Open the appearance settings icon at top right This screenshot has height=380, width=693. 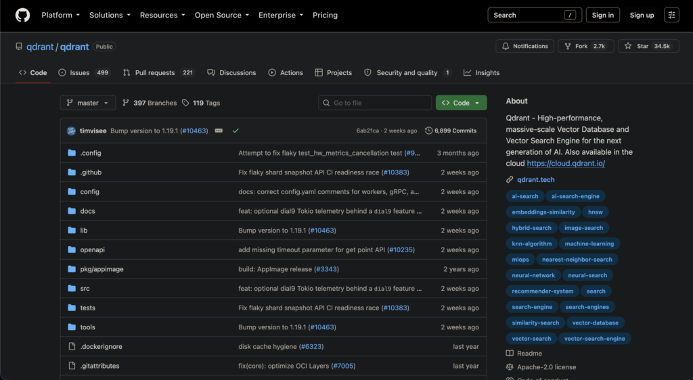tap(671, 15)
